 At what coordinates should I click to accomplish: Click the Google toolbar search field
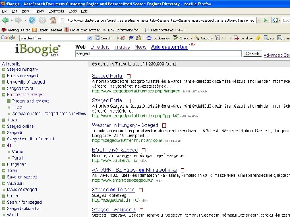pos(54,38)
